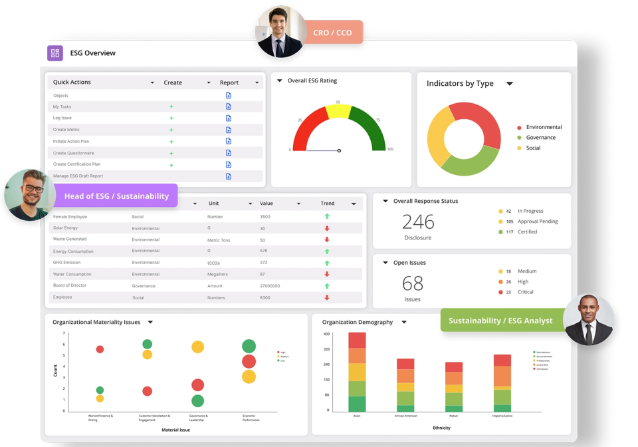Image resolution: width=638 pixels, height=447 pixels.
Task: Click the plus icon beside Create Questionnaire
Action: point(171,153)
